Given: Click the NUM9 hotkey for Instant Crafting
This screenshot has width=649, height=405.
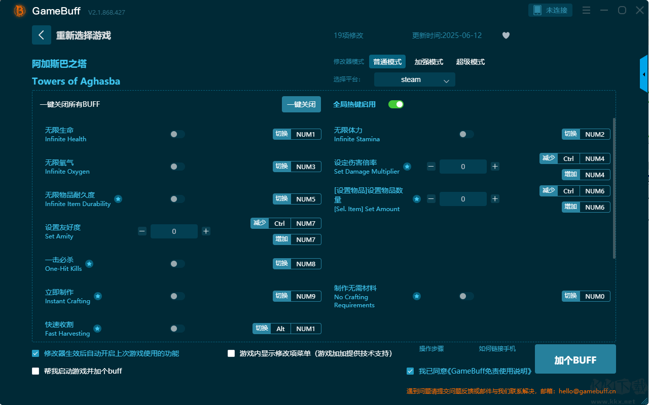Looking at the screenshot, I should tap(297, 296).
